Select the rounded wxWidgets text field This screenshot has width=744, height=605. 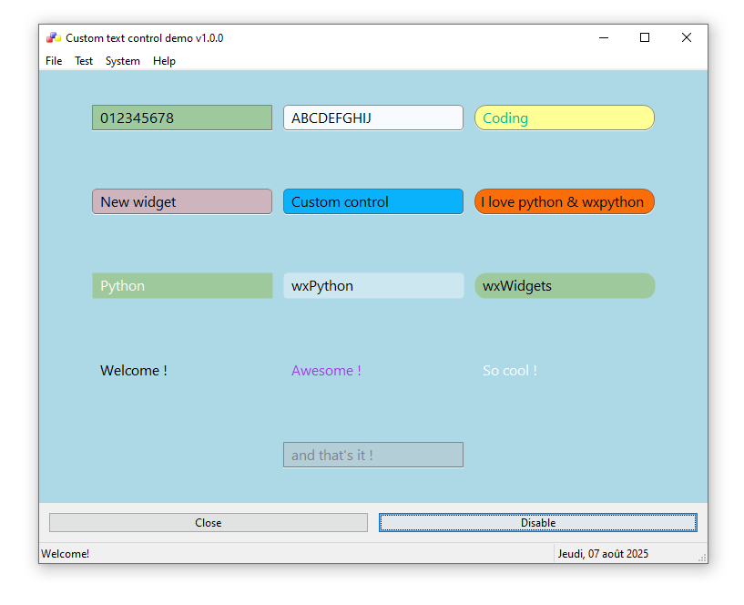565,285
